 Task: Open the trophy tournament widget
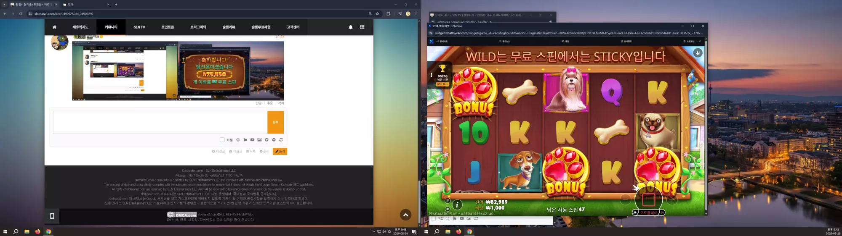pos(442,75)
